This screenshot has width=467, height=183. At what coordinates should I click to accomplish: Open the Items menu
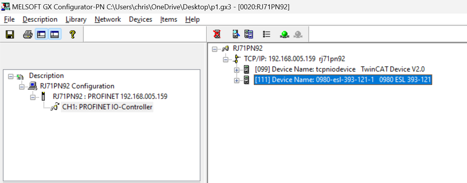pyautogui.click(x=168, y=19)
